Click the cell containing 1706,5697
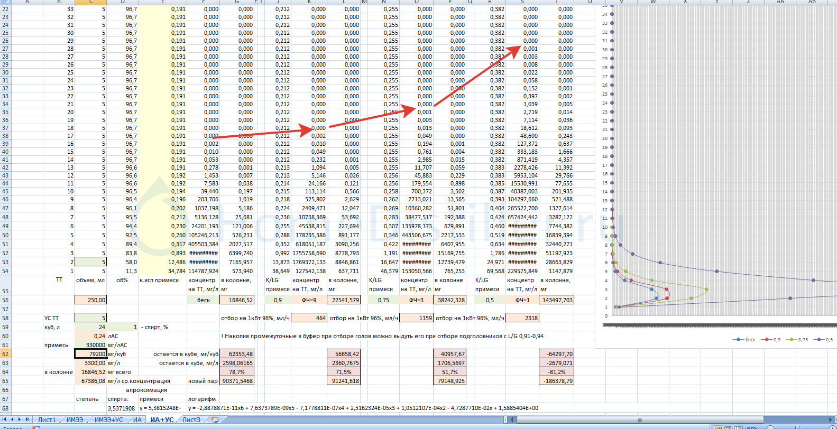The height and width of the screenshot is (429, 837). coord(450,363)
